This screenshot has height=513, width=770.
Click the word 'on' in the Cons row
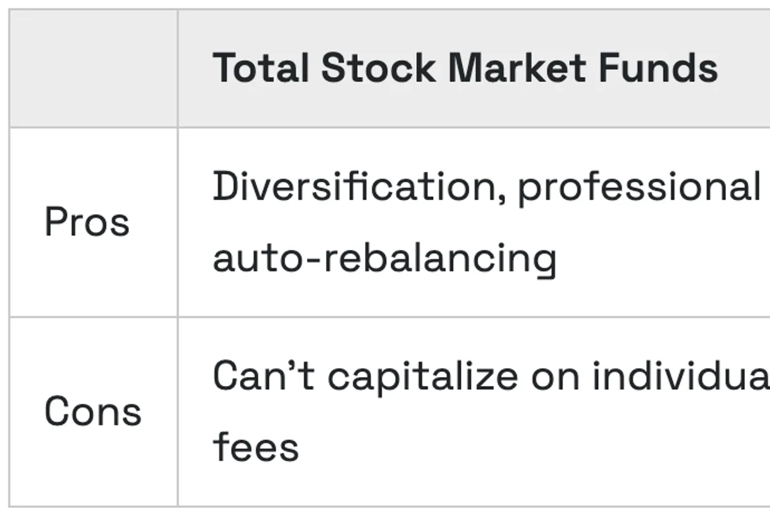pos(554,376)
